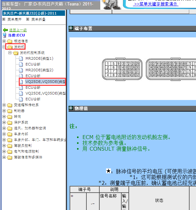196x210 pixels.
Task: Open ECU诊断 under MR20DE(类型1)
Action: click(x=33, y=64)
